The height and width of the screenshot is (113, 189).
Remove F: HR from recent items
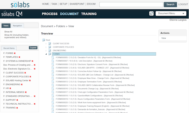(x=10, y=88)
